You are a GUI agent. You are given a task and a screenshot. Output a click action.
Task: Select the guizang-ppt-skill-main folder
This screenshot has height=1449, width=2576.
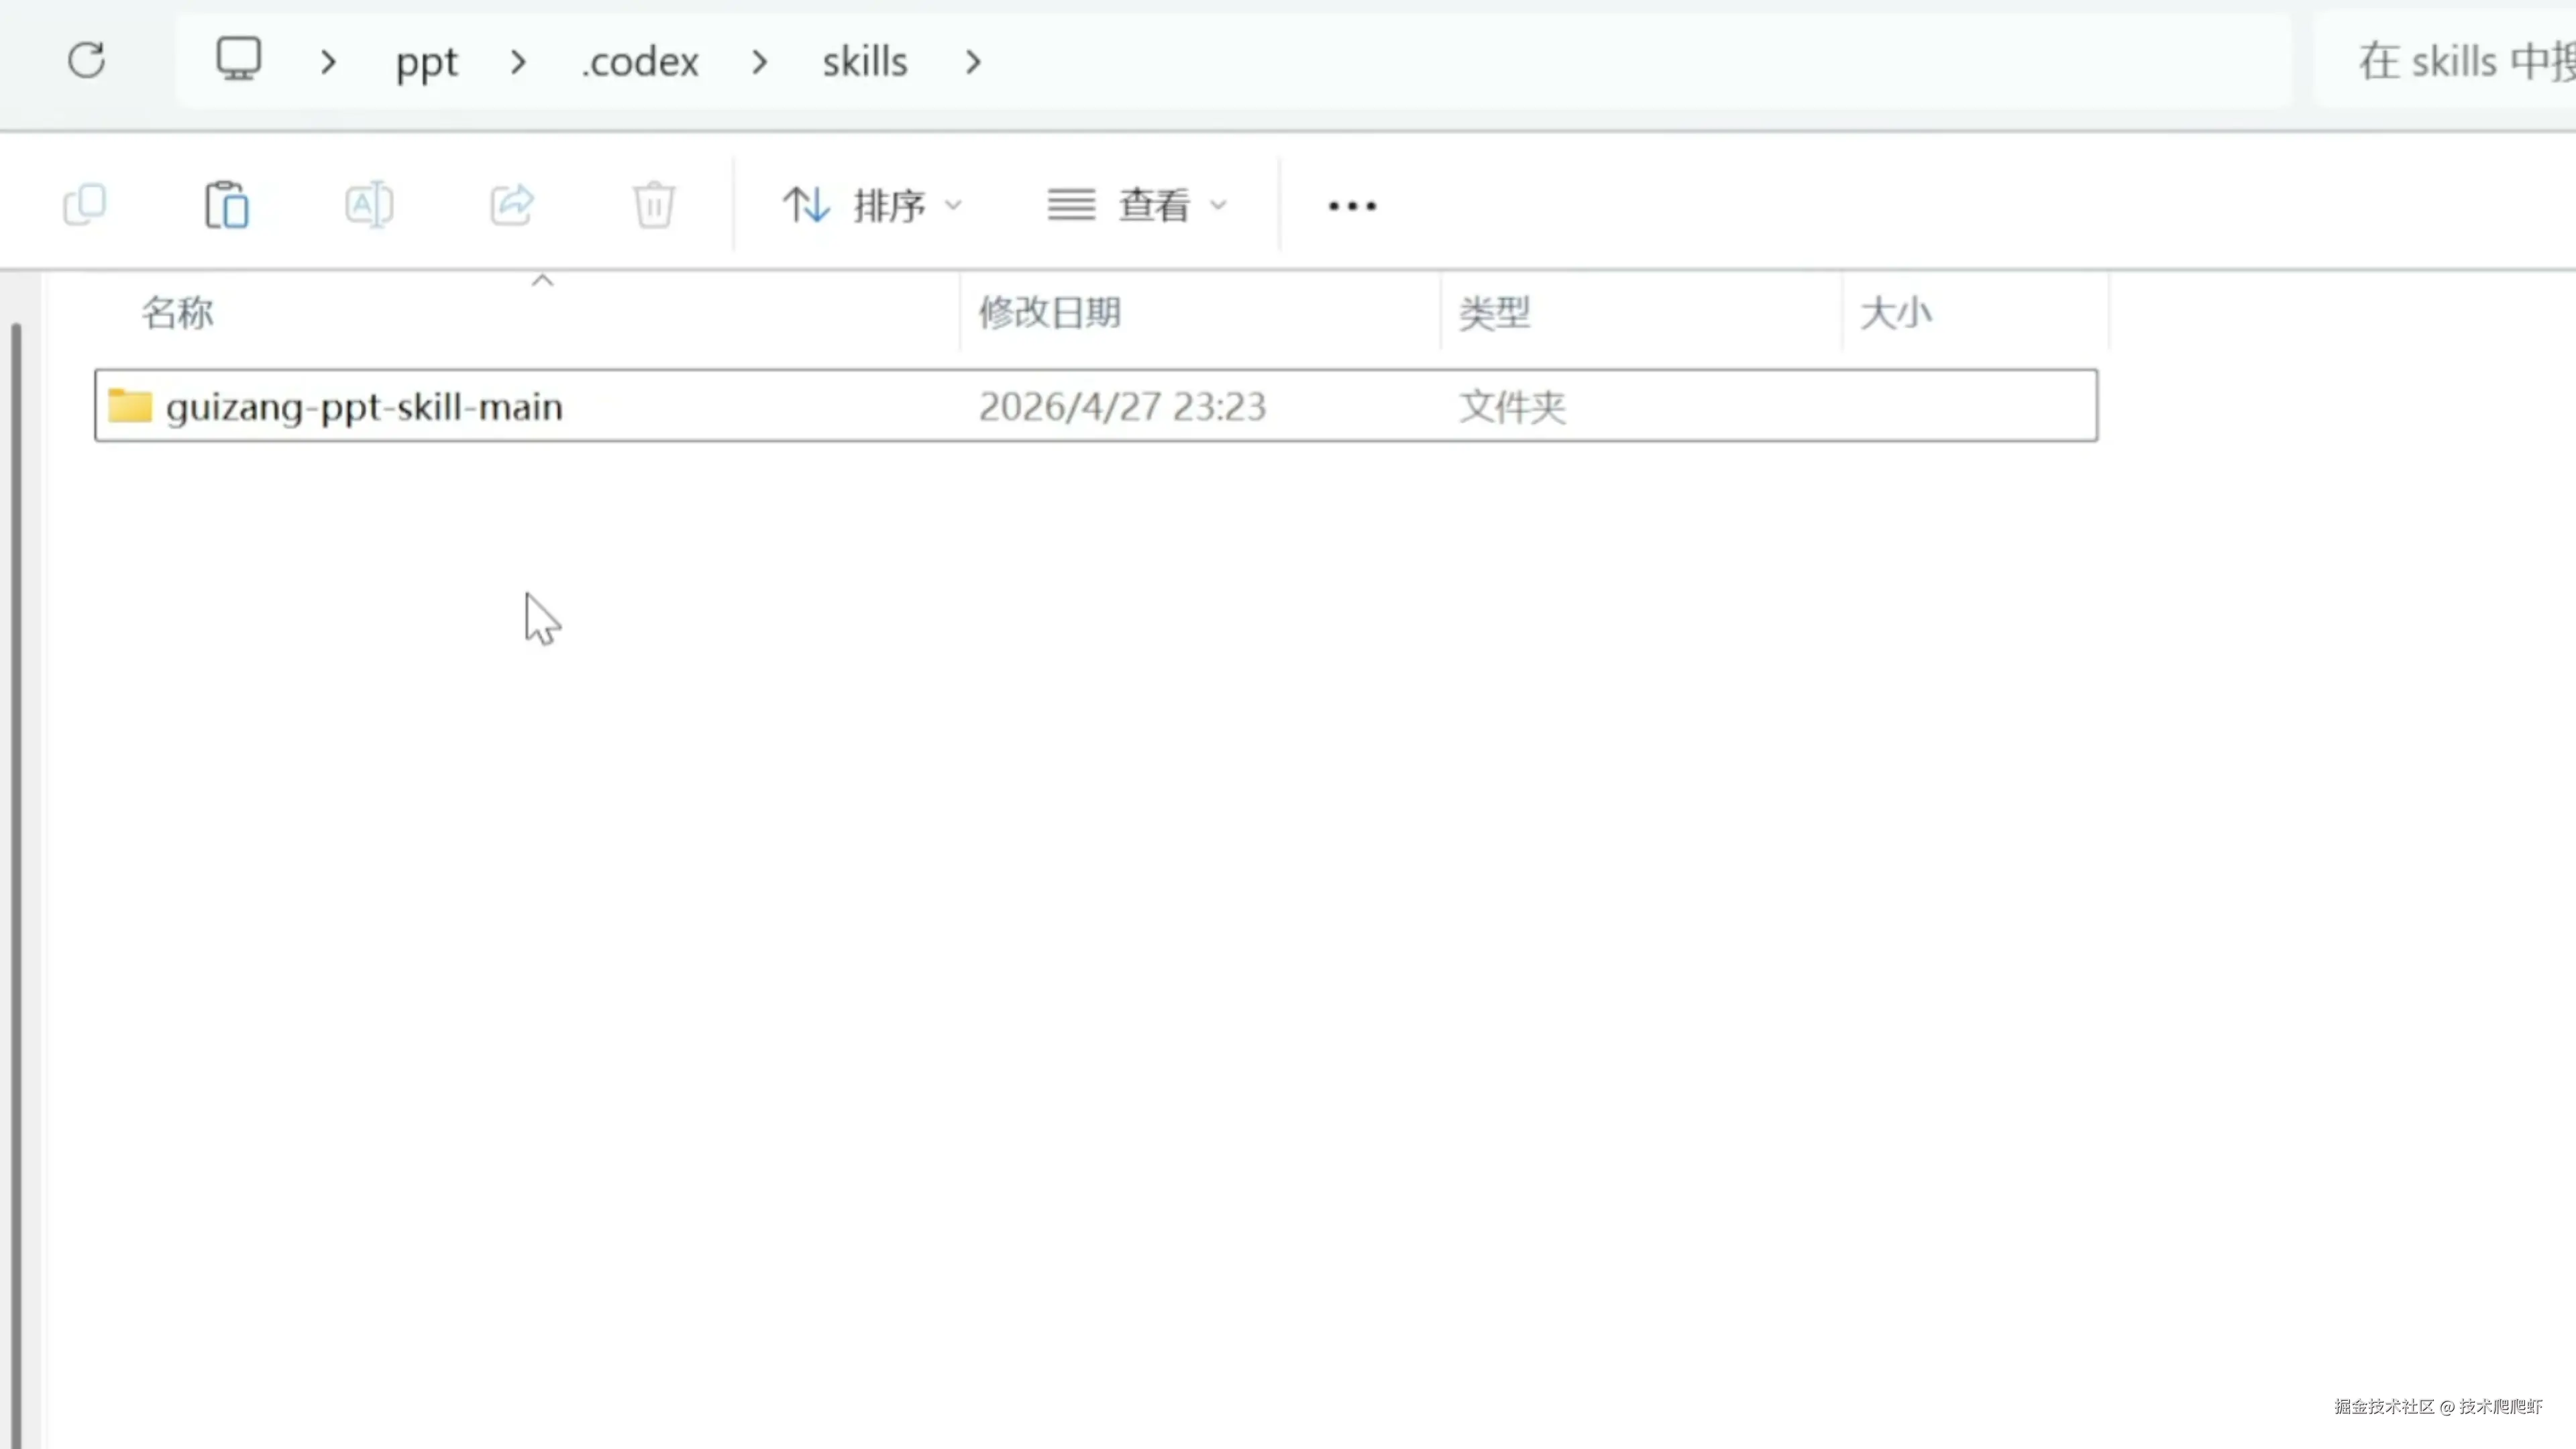click(364, 407)
